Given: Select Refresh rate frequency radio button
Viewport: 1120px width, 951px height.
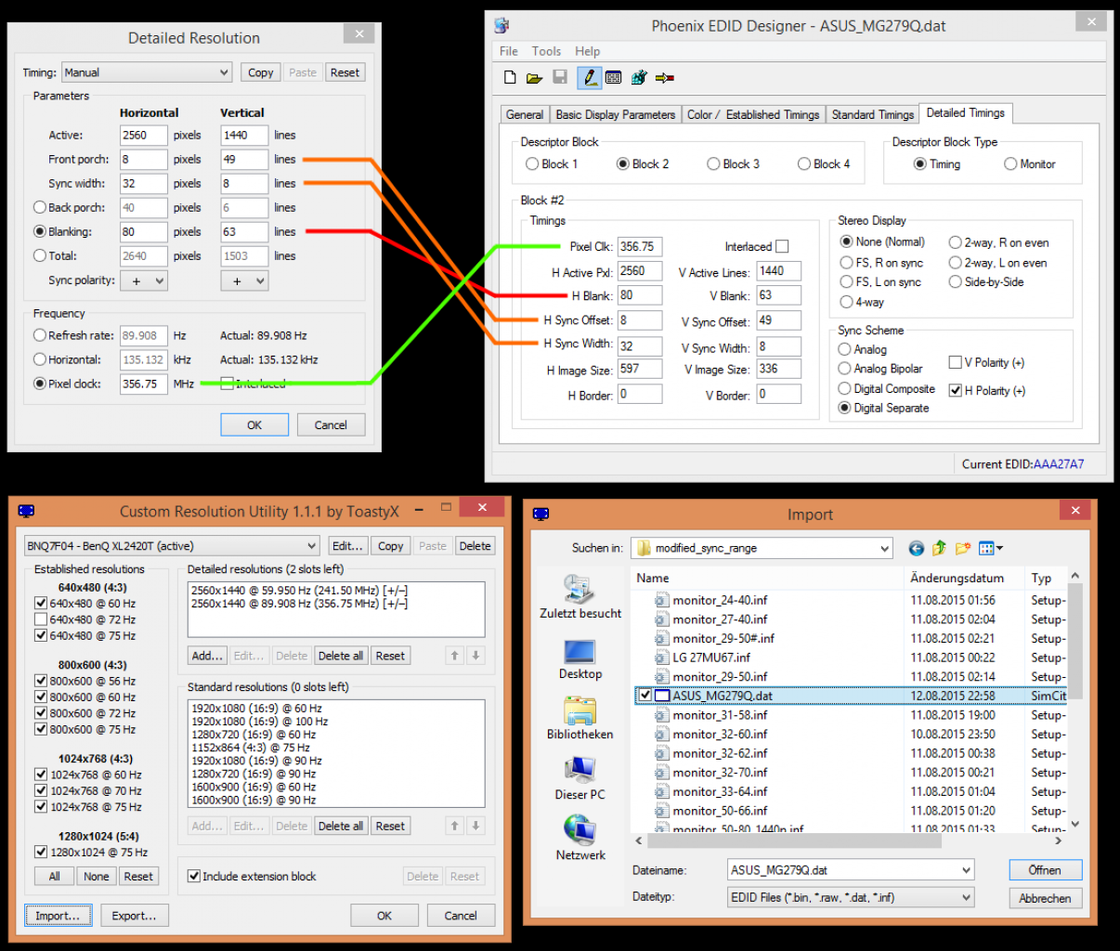Looking at the screenshot, I should 39,336.
